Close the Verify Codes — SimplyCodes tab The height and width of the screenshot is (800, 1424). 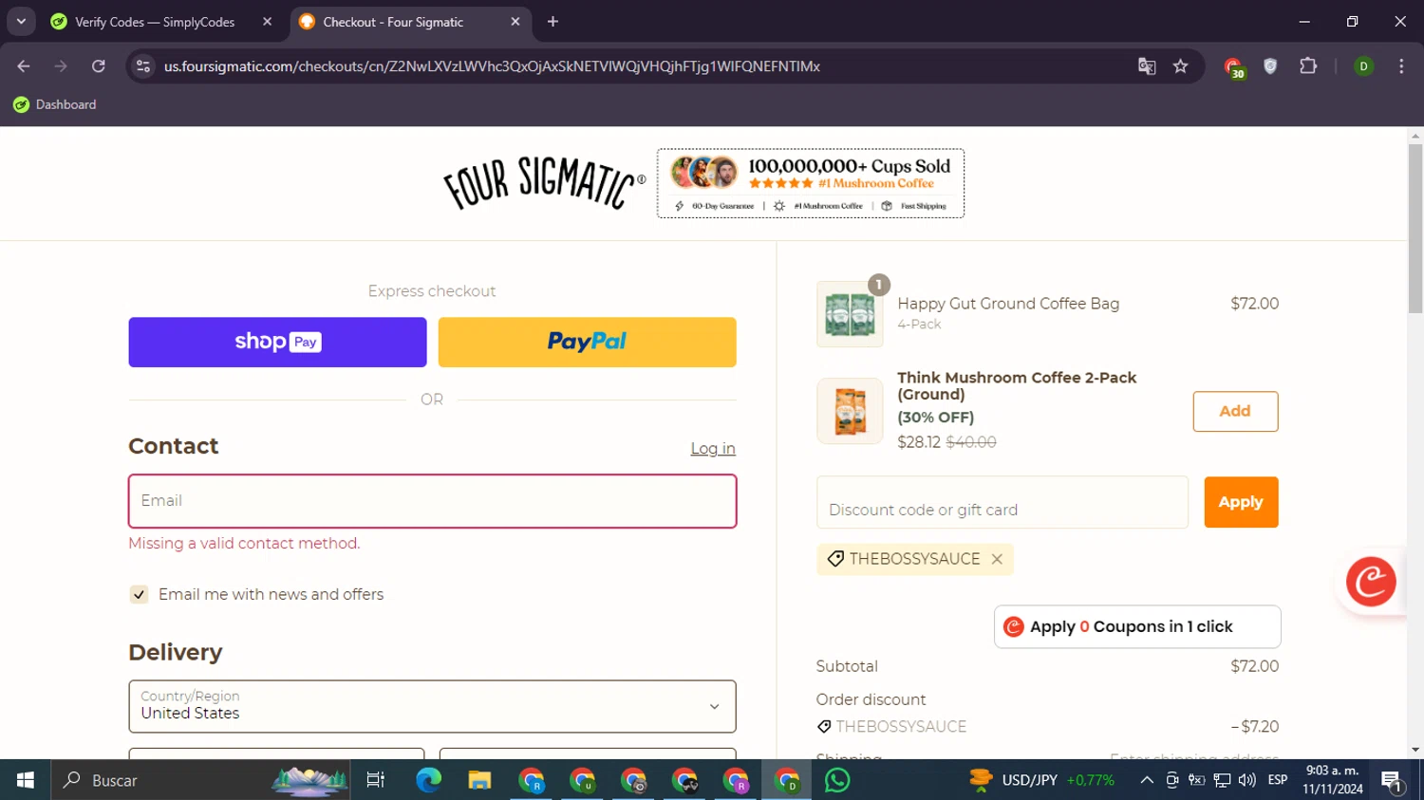267,22
